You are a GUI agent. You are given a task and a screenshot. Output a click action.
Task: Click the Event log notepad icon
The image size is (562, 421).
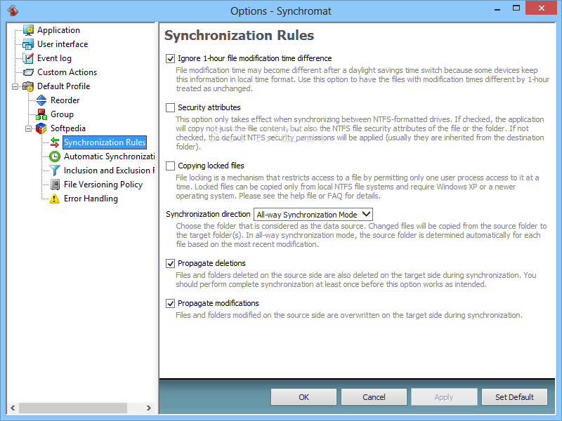(28, 58)
